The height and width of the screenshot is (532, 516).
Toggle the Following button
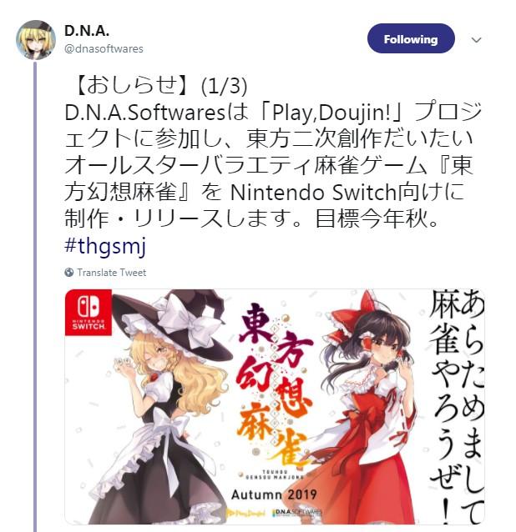pos(411,38)
